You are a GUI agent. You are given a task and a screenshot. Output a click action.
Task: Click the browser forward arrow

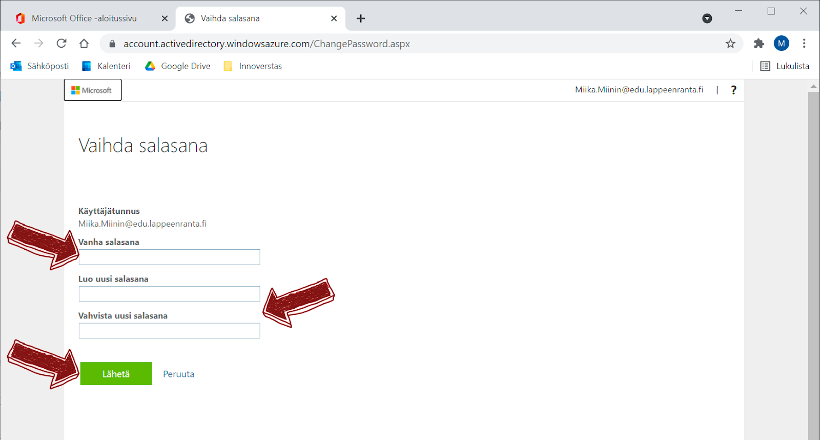(x=38, y=44)
